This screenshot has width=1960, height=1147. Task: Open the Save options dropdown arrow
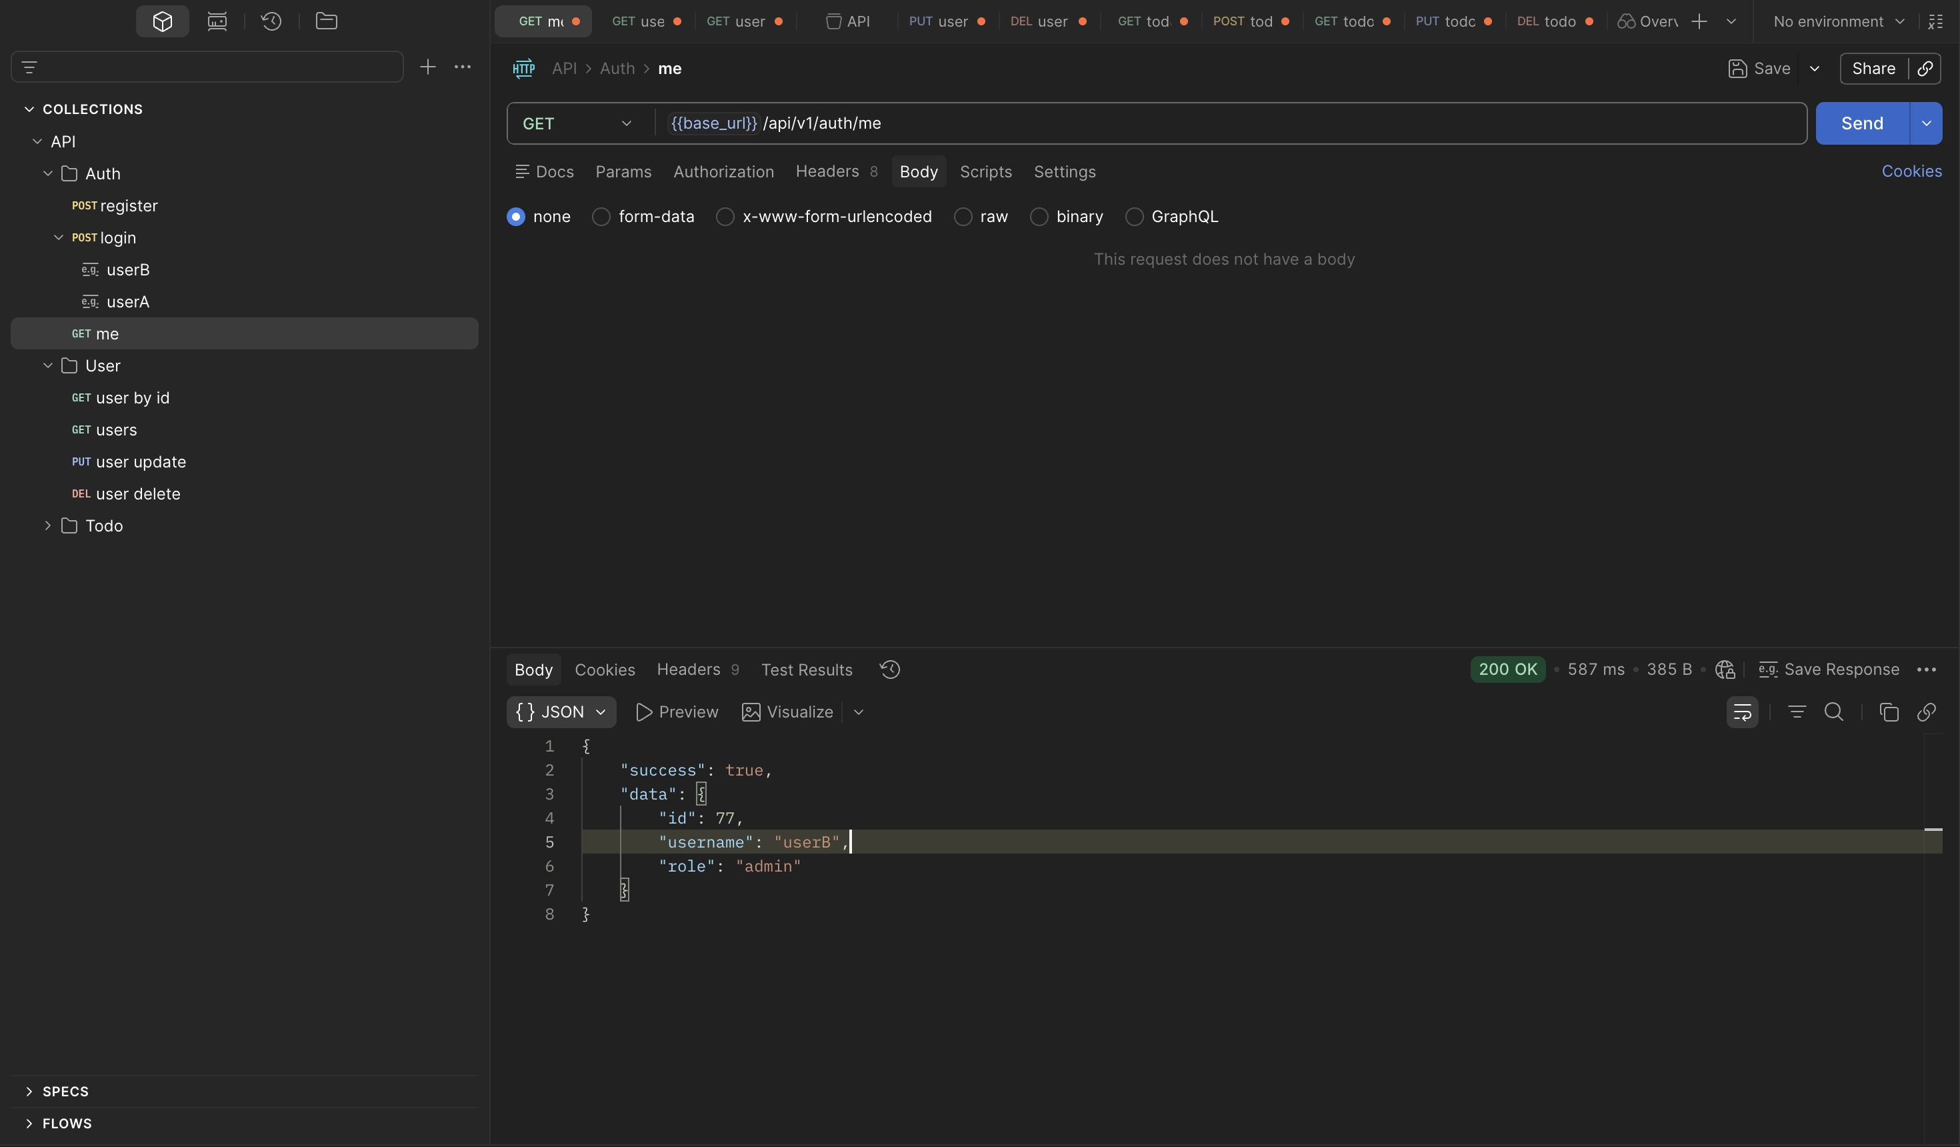(1815, 69)
